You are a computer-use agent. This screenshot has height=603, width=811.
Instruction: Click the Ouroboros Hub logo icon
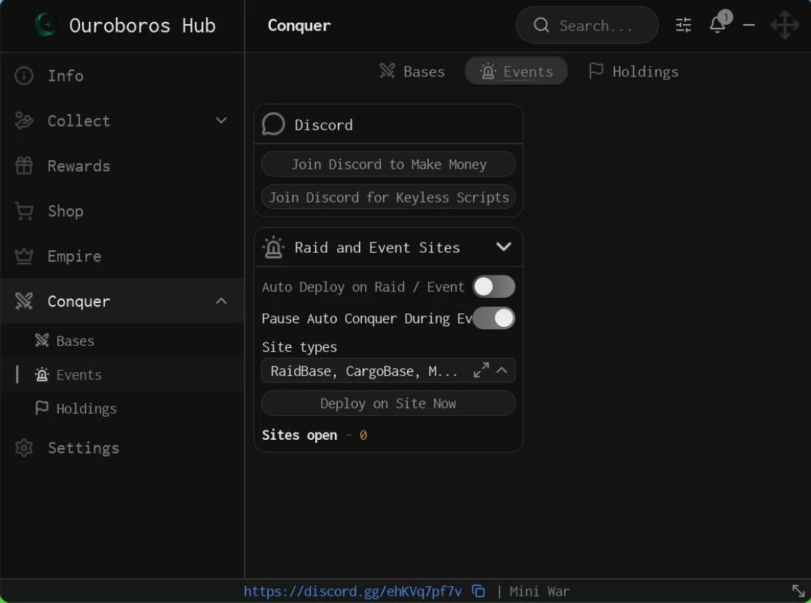pyautogui.click(x=46, y=25)
